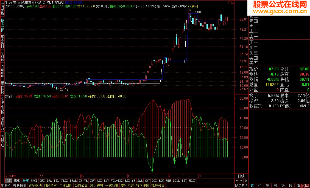Viewport: 310px width, 188px height.
Task: Switch indicator to BOLL
Action: pos(176,181)
